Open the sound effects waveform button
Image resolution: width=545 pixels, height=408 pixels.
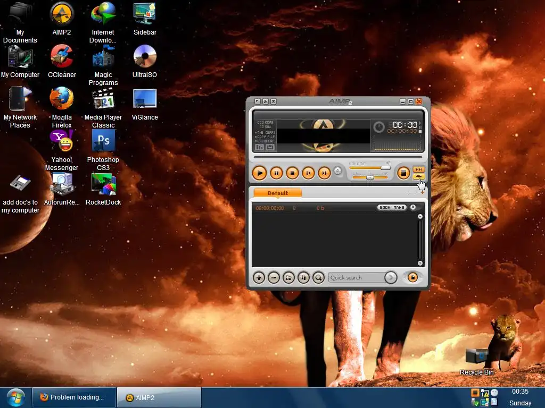click(418, 176)
